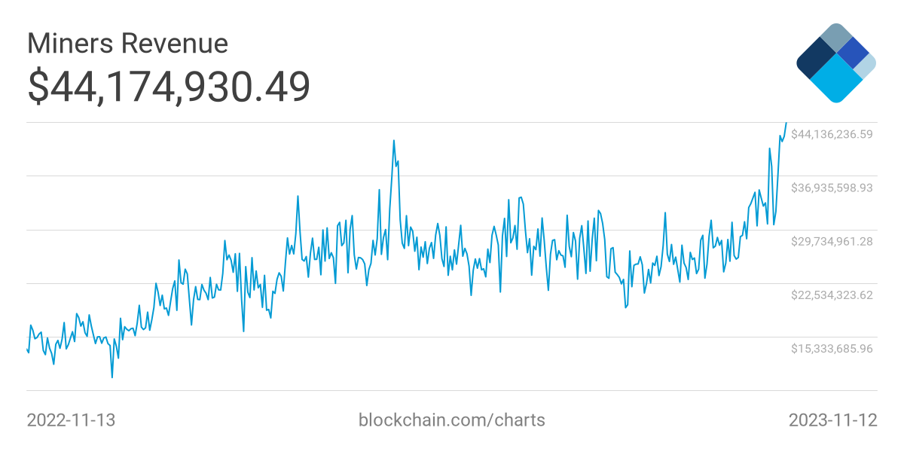Image resolution: width=904 pixels, height=452 pixels.
Task: Click the $36,935,598.93 axis label
Action: pyautogui.click(x=832, y=188)
